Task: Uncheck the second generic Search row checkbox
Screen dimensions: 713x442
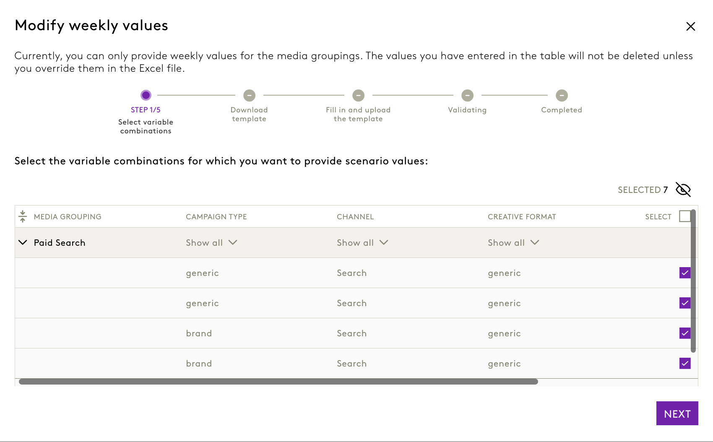Action: (x=684, y=303)
